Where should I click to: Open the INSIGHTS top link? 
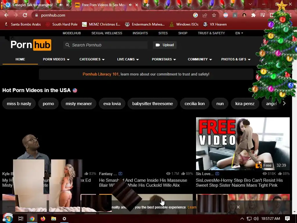140,33
